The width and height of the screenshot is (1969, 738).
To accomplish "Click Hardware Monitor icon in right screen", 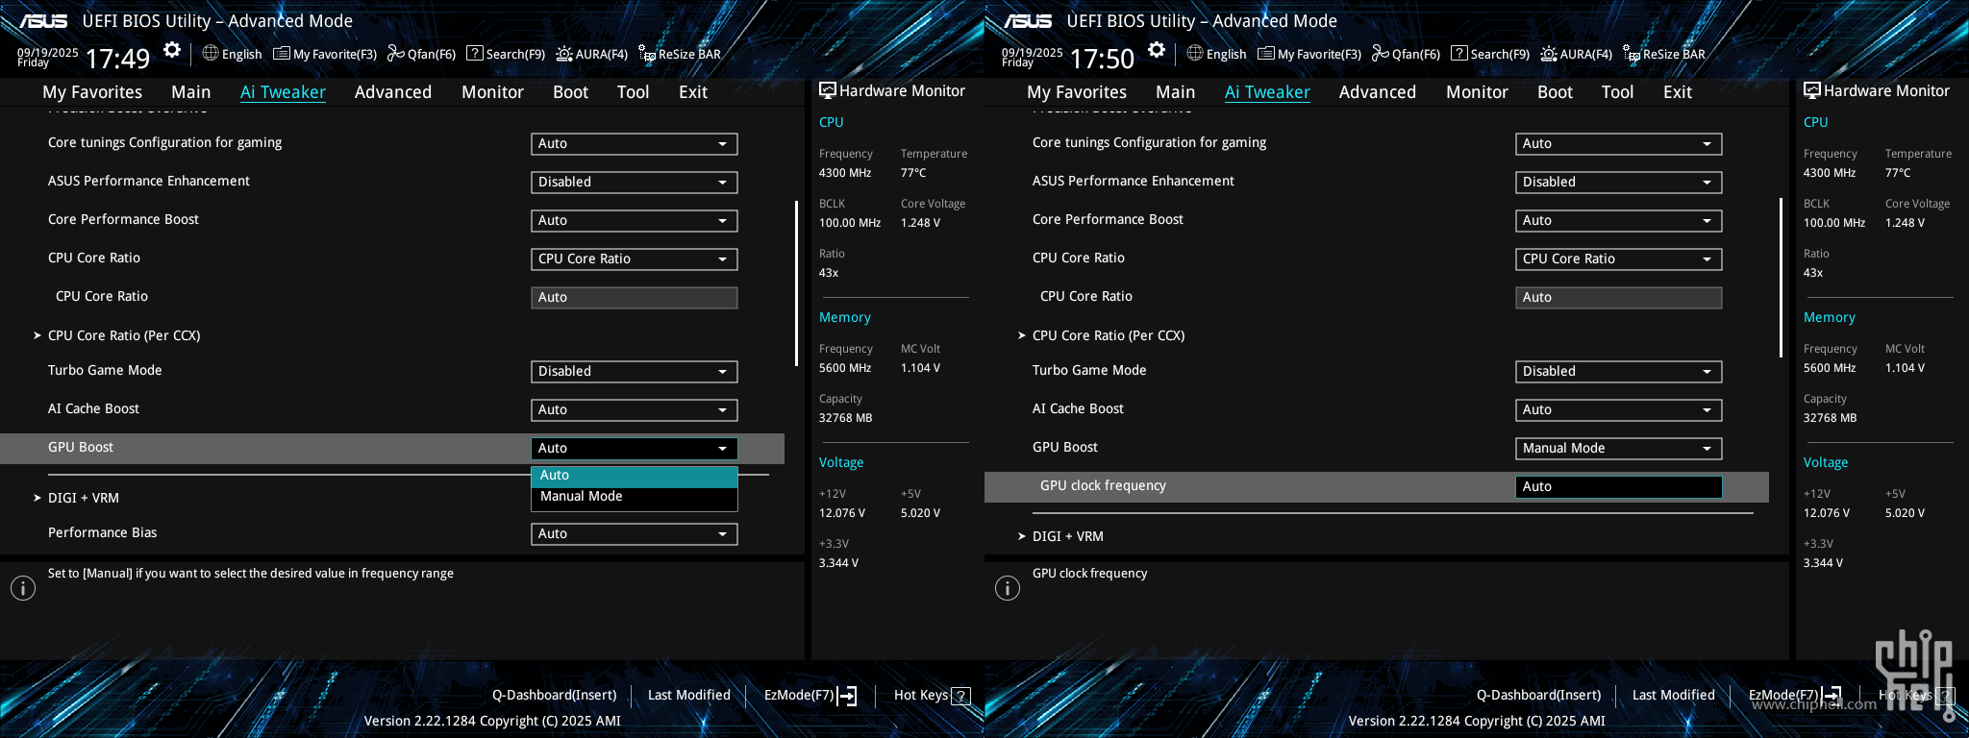I will [x=1811, y=90].
